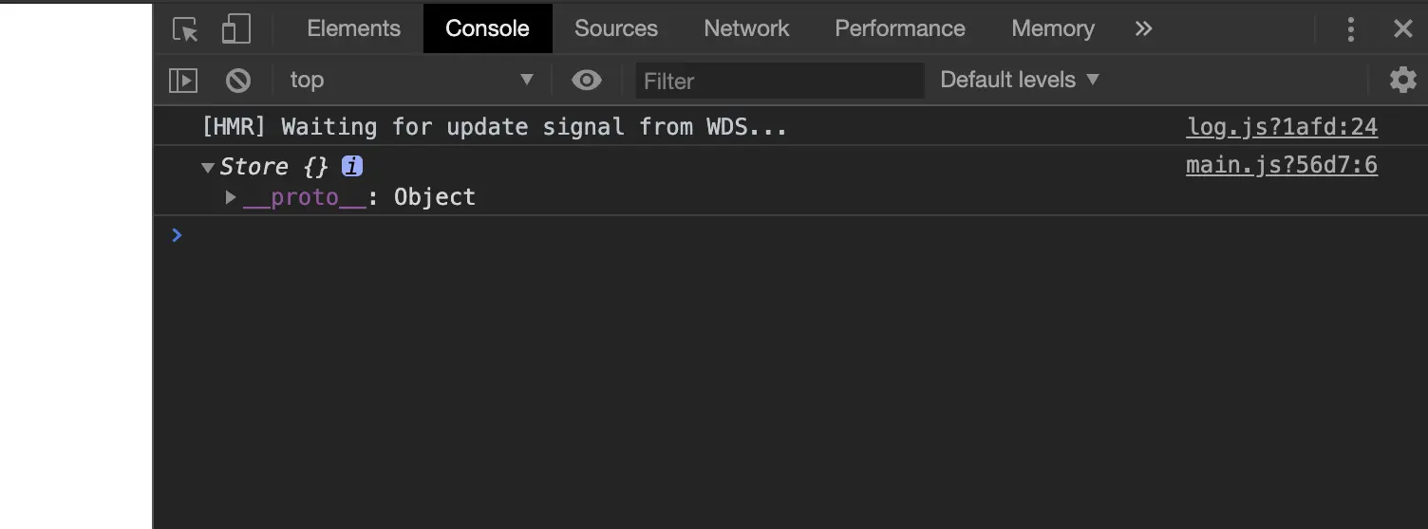Show the console sidebar panel

(182, 81)
